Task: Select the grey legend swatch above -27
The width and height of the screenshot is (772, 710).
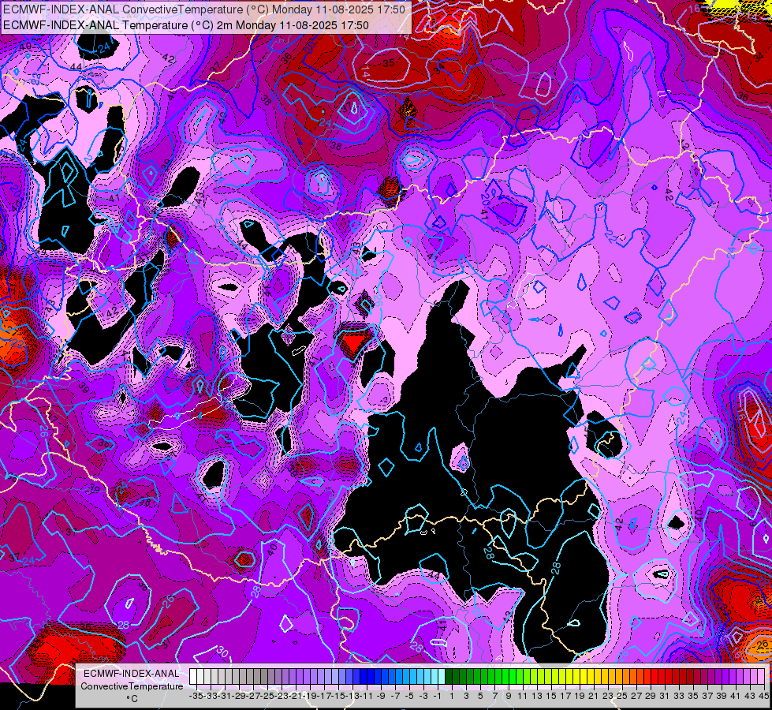Action: [250, 677]
